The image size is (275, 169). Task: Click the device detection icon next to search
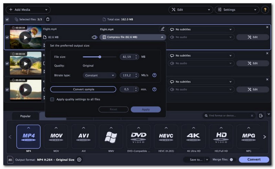click(261, 116)
